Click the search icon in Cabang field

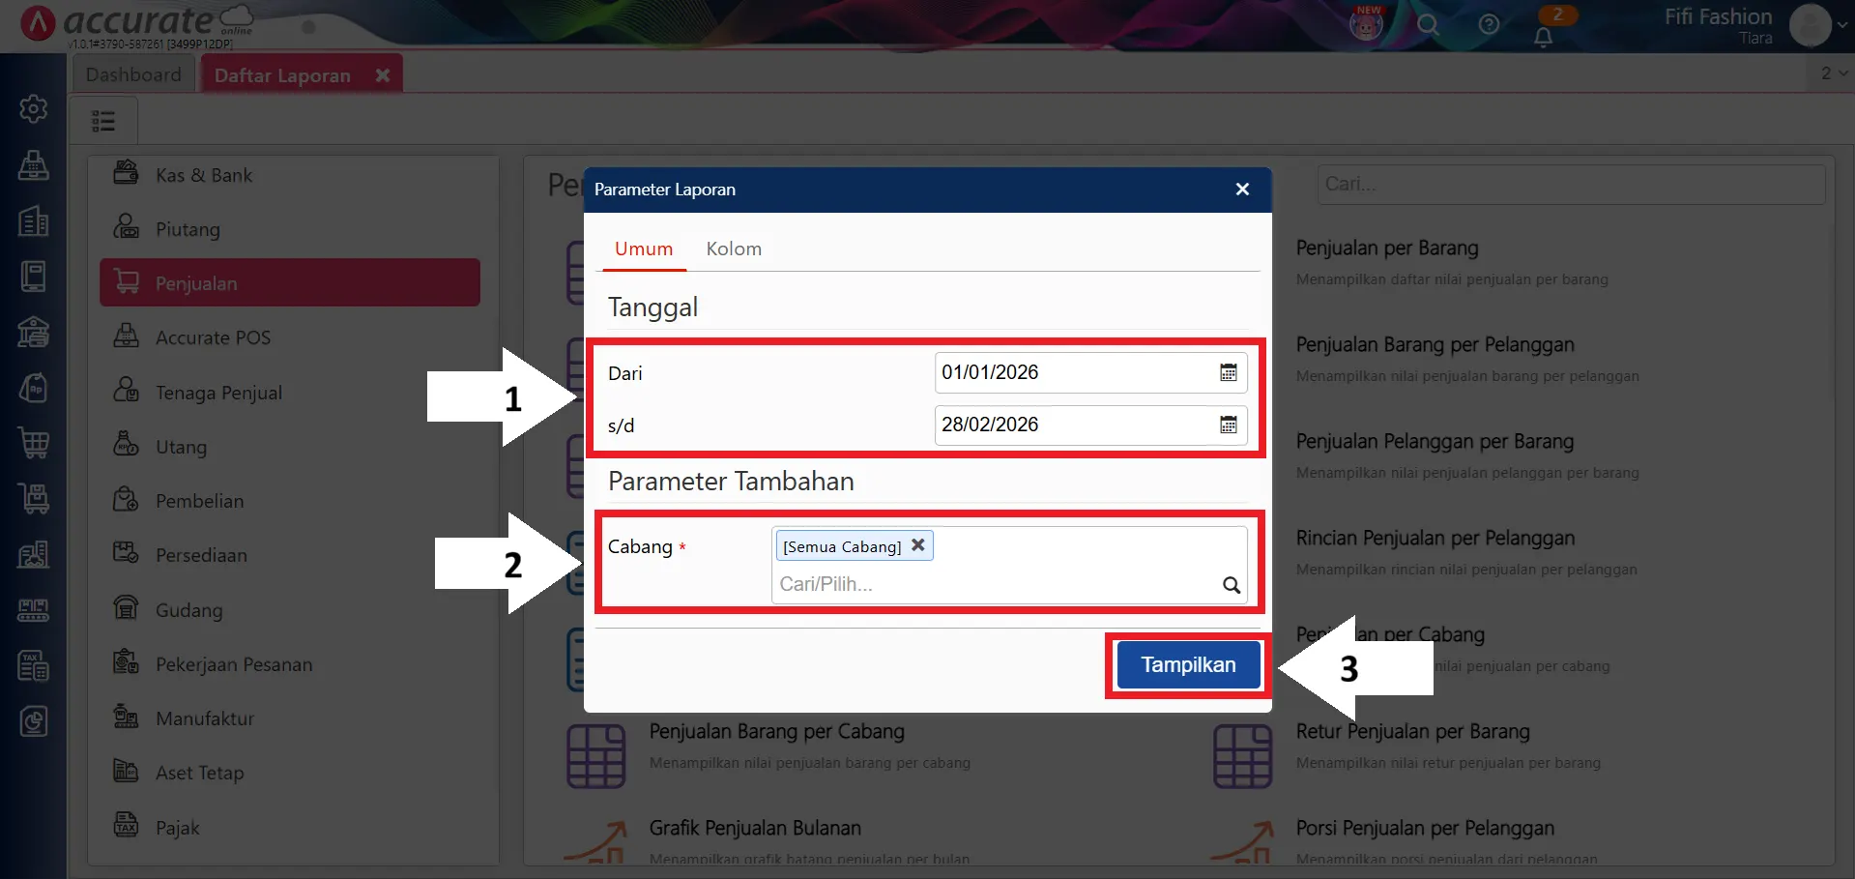coord(1231,585)
